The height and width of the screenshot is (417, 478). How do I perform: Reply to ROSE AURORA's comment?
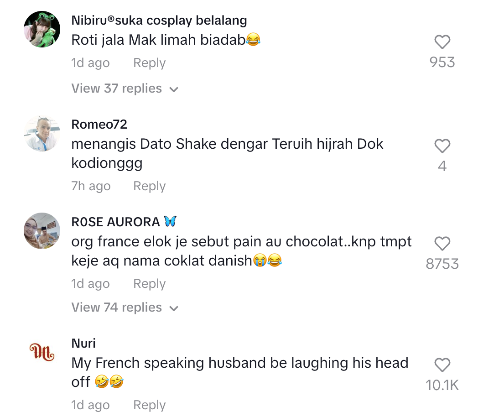(149, 284)
